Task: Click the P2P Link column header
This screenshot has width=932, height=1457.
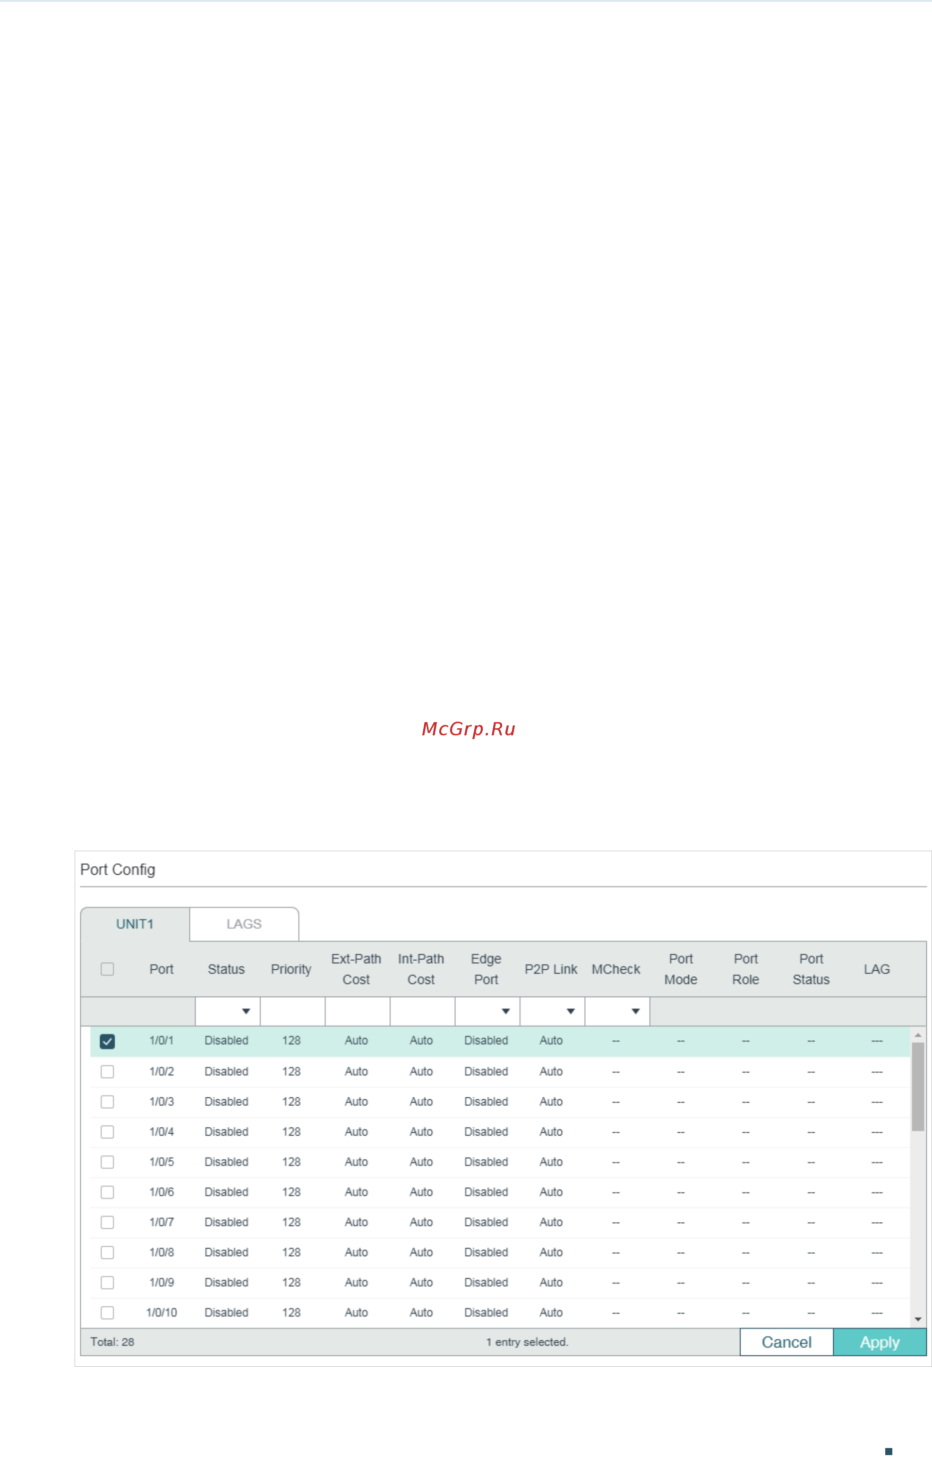Action: tap(551, 970)
